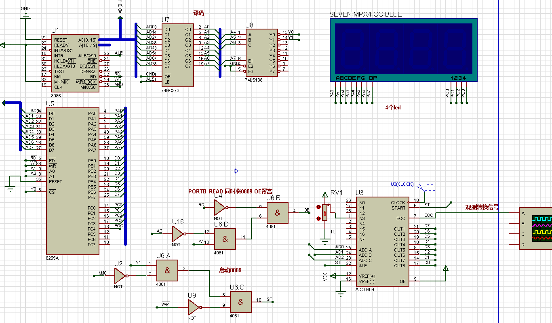Image resolution: width=552 pixels, height=323 pixels.
Task: Click the VCC power terminal label
Action: [325, 276]
